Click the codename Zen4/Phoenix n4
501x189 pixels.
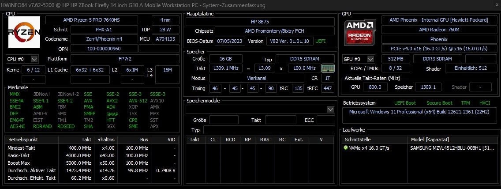(104, 39)
